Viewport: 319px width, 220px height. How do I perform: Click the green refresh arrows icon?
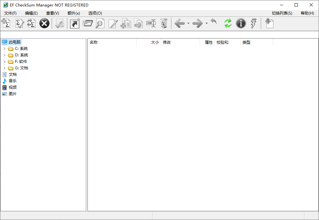[228, 23]
